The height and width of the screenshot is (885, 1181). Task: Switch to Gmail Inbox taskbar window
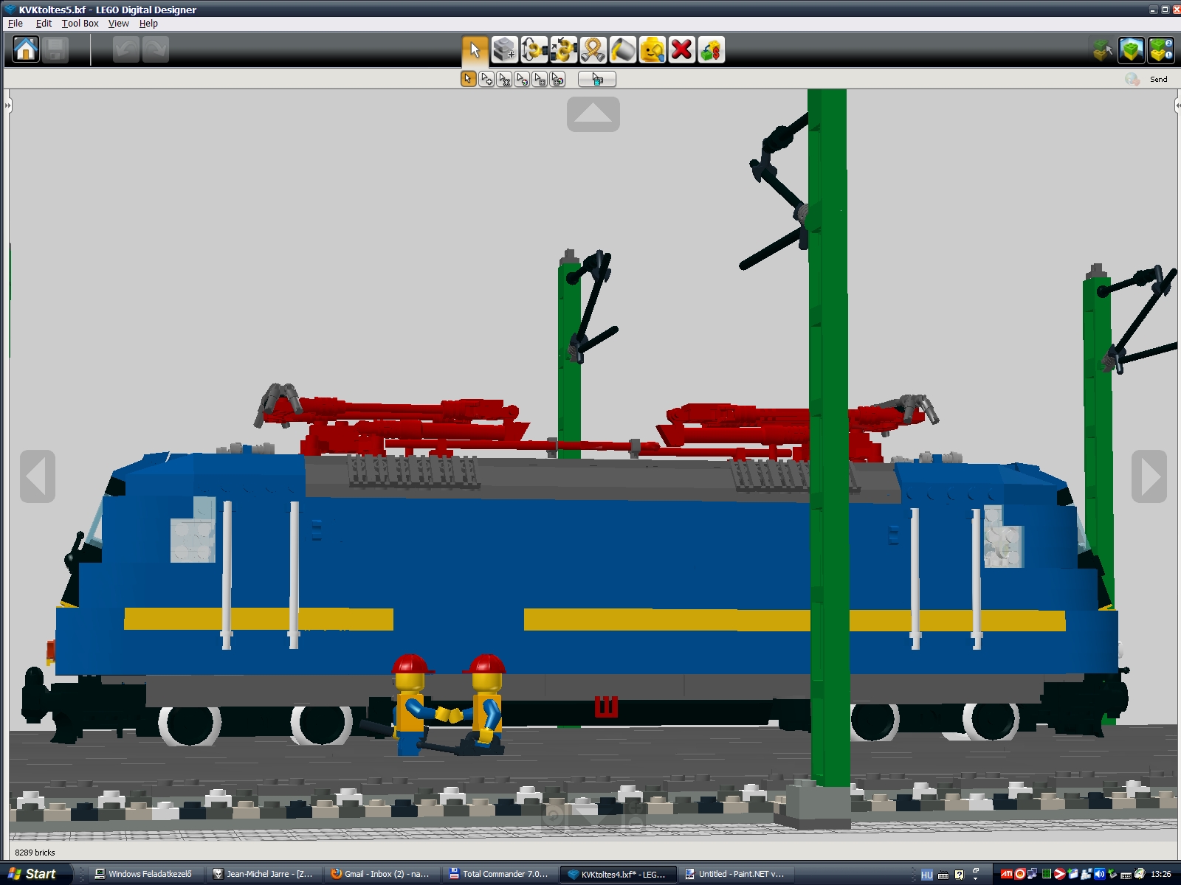pyautogui.click(x=381, y=874)
